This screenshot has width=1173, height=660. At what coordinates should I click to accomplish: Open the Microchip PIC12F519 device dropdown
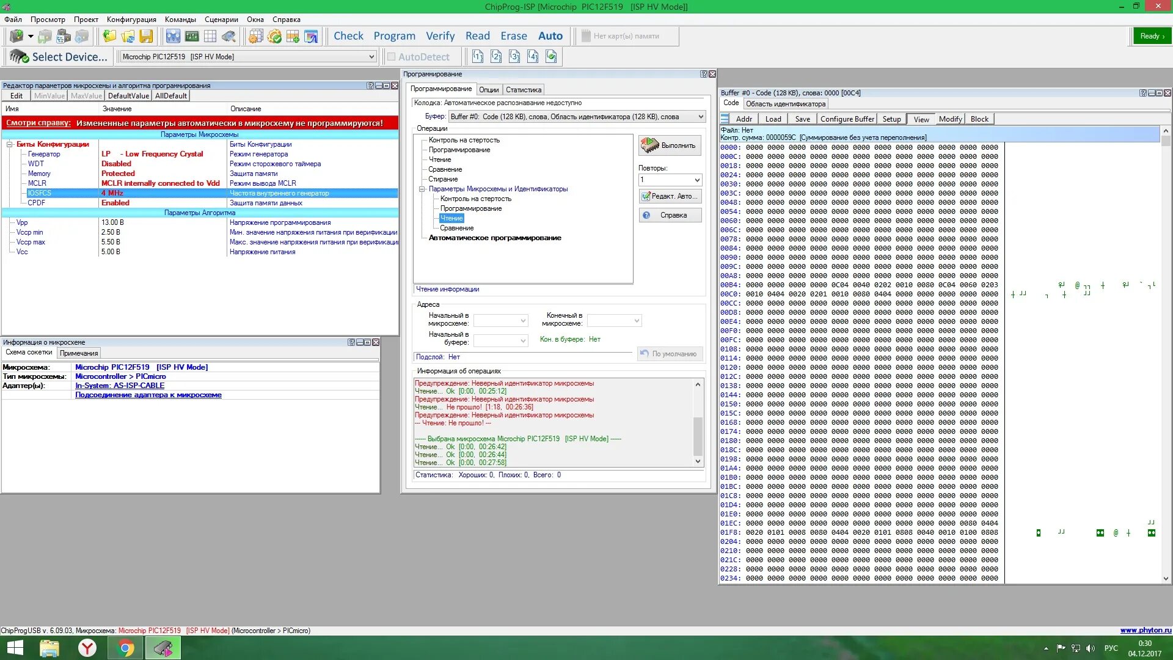[371, 57]
